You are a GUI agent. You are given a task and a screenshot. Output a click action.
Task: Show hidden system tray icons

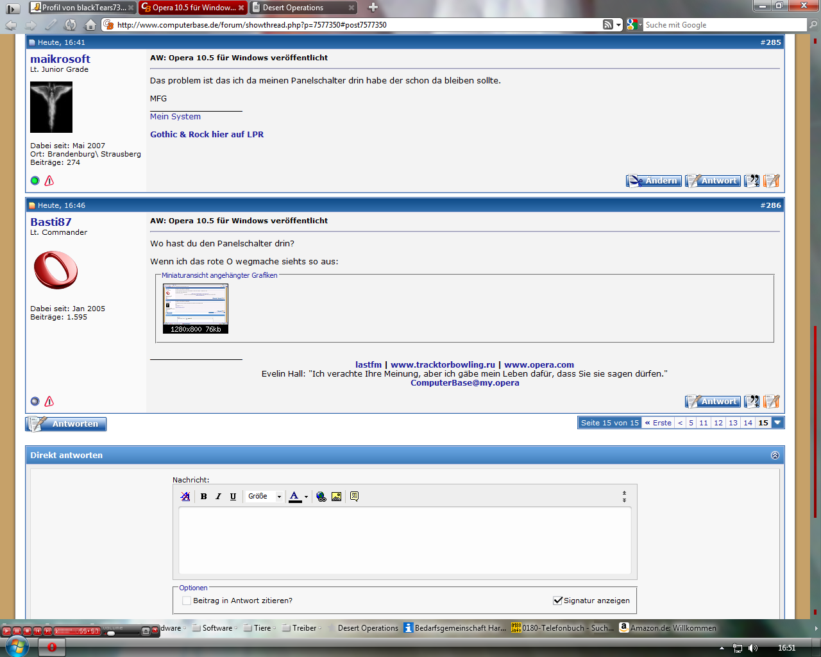coord(722,648)
